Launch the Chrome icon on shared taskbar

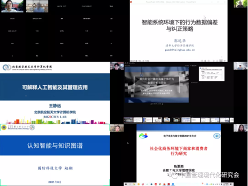point(160,184)
